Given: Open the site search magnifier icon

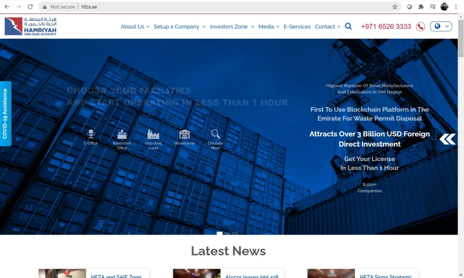Looking at the screenshot, I should pos(348,26).
